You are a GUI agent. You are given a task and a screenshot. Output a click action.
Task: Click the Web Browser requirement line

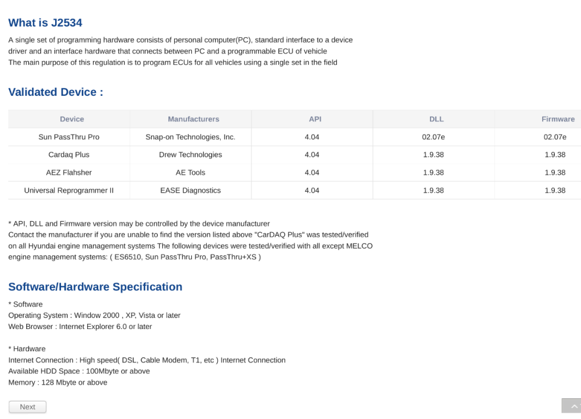point(80,327)
